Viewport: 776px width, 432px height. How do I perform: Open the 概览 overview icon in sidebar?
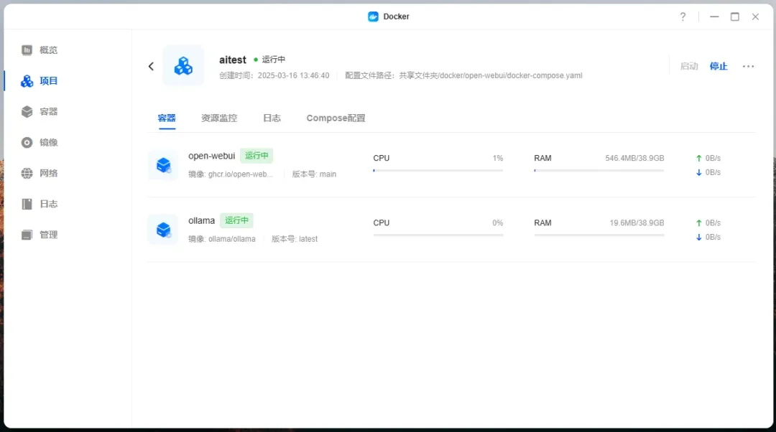pyautogui.click(x=27, y=50)
